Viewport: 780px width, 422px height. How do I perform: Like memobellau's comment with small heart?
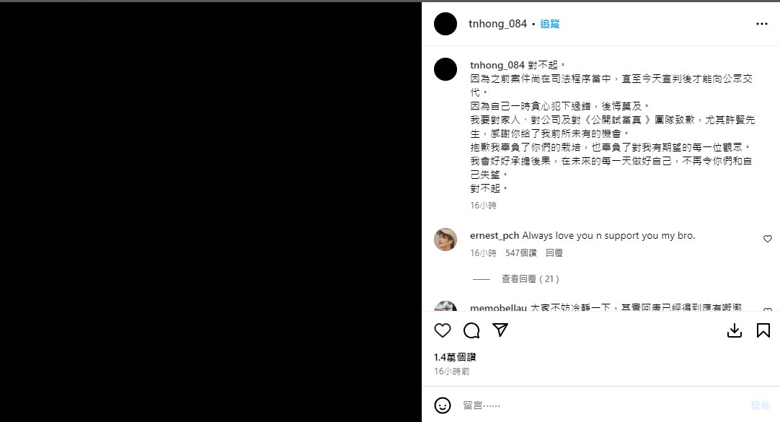point(768,310)
